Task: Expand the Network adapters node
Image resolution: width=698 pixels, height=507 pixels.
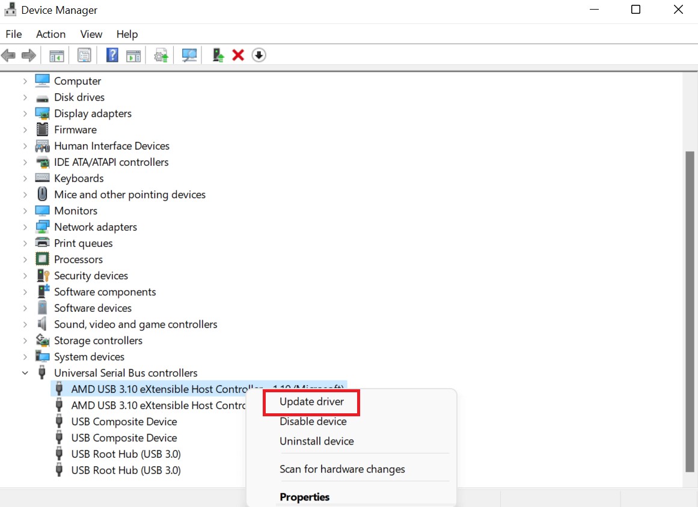Action: click(x=25, y=227)
